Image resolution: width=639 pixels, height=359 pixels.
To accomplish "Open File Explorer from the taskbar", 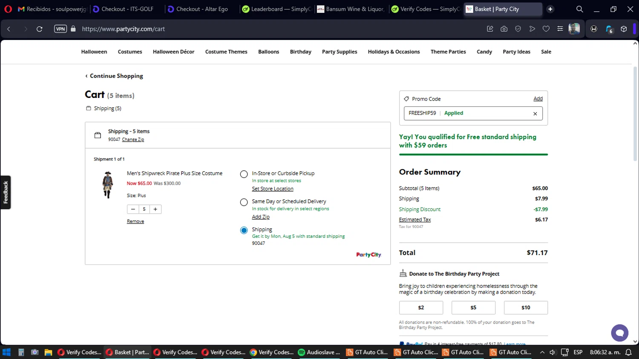I will click(48, 352).
